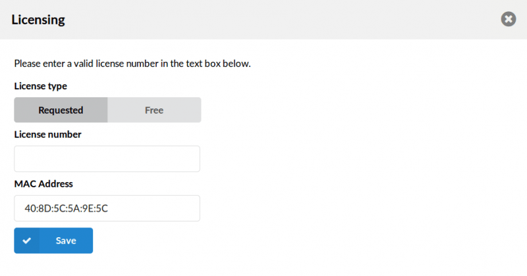Click the License type label
The width and height of the screenshot is (527, 276).
41,86
